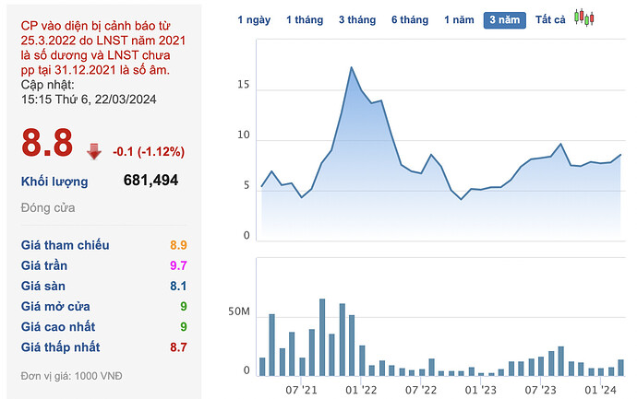Viewport: 637px width, 399px height.
Task: Select the 1 ngày time range
Action: pos(254,20)
